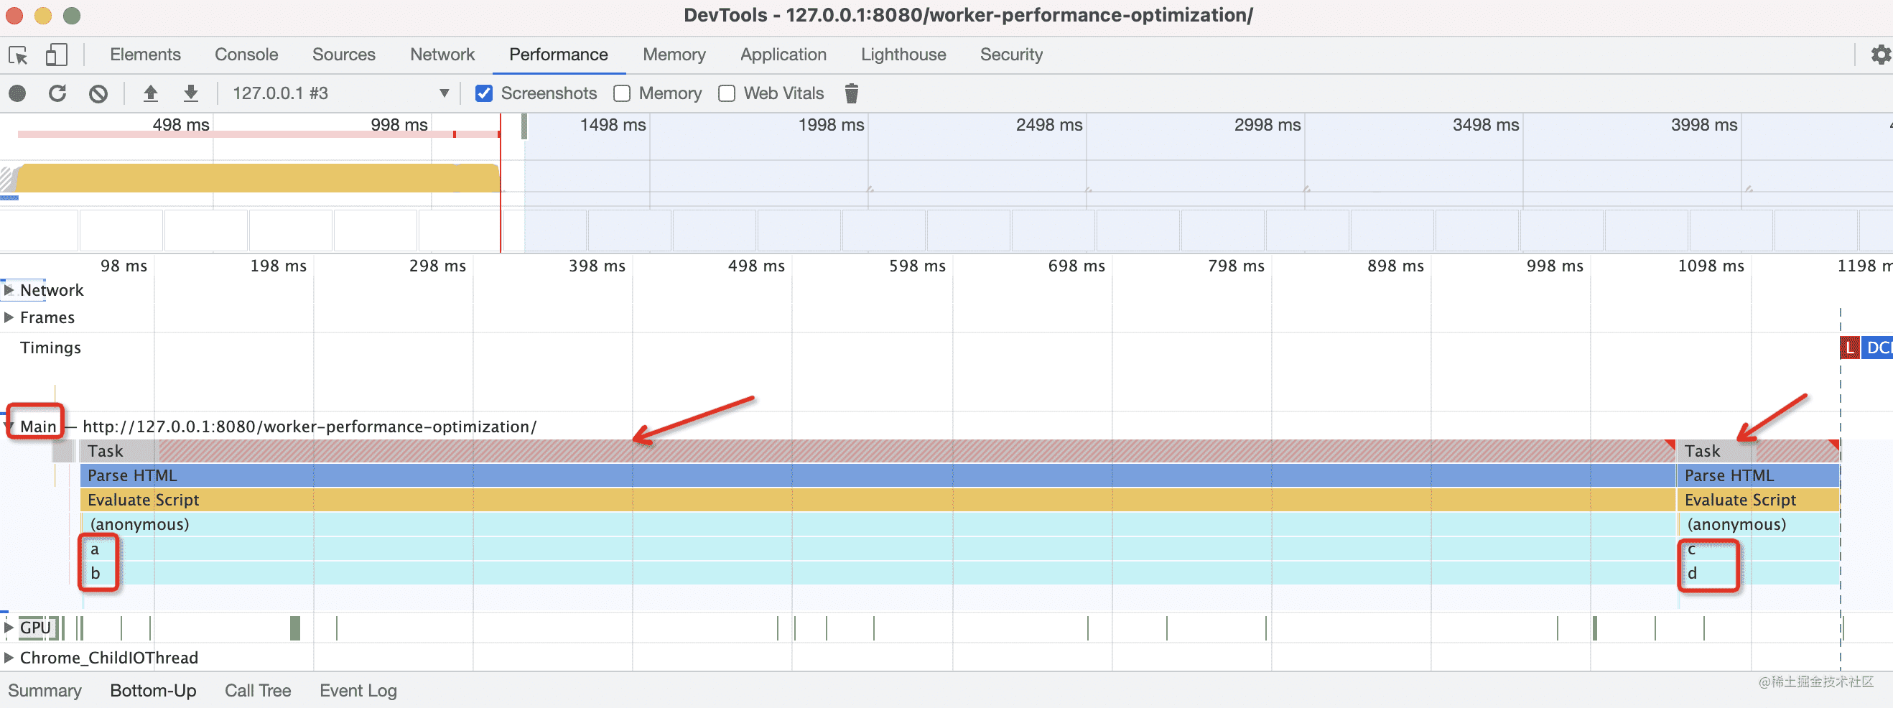This screenshot has height=708, width=1893.
Task: Expand the Frames track
Action: point(9,317)
